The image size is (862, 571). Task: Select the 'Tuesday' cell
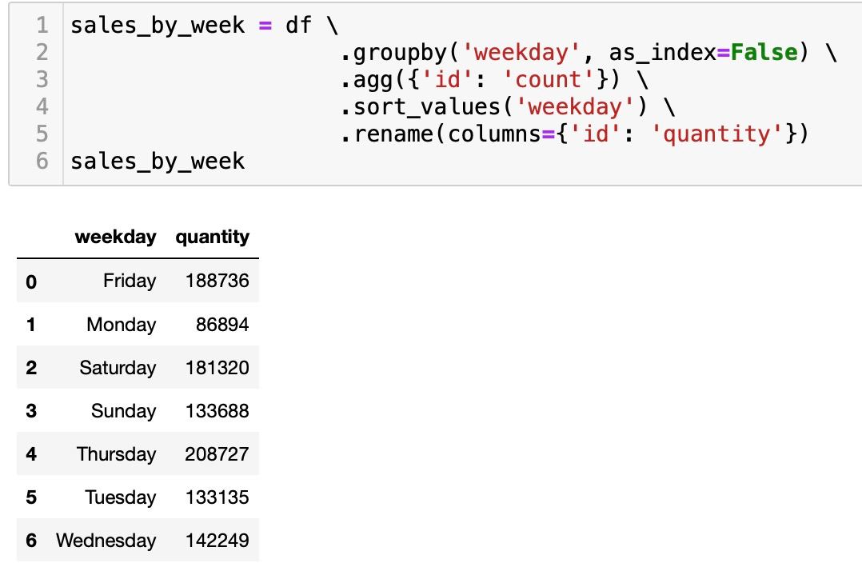[x=121, y=497]
